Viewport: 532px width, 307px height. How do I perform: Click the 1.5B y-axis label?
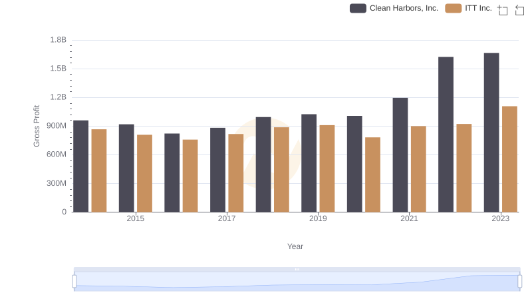[x=59, y=69]
